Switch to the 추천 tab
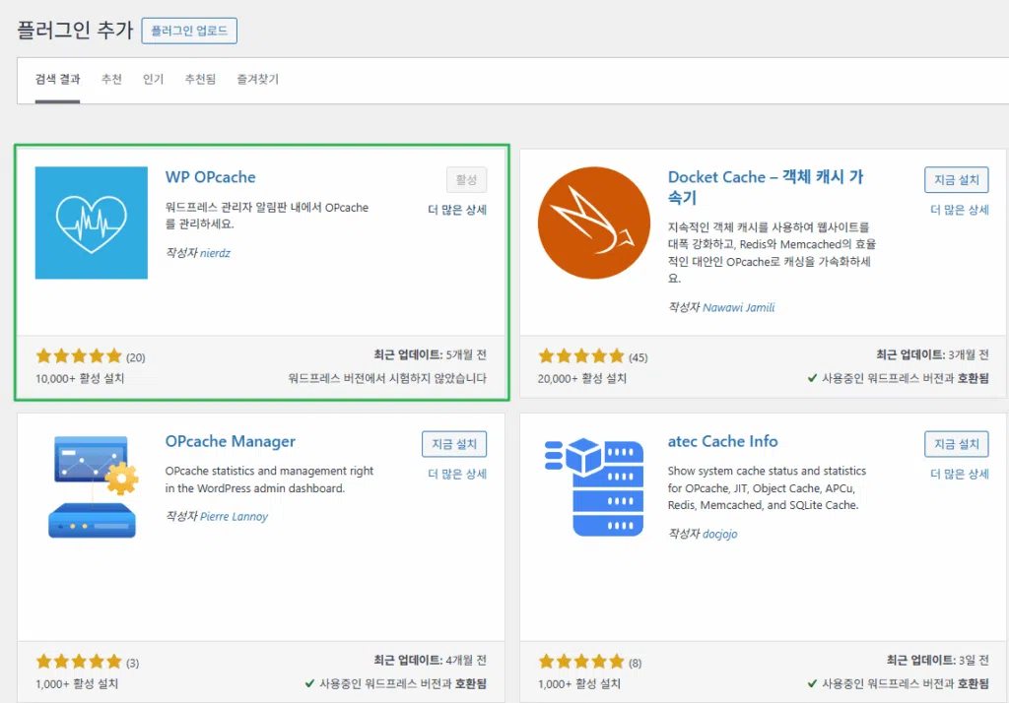 (x=111, y=79)
